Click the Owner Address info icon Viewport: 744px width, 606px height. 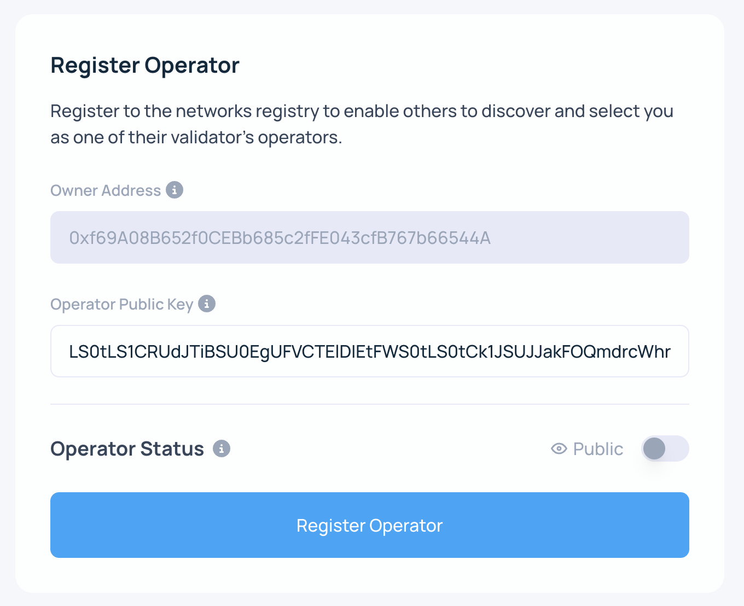click(x=175, y=190)
